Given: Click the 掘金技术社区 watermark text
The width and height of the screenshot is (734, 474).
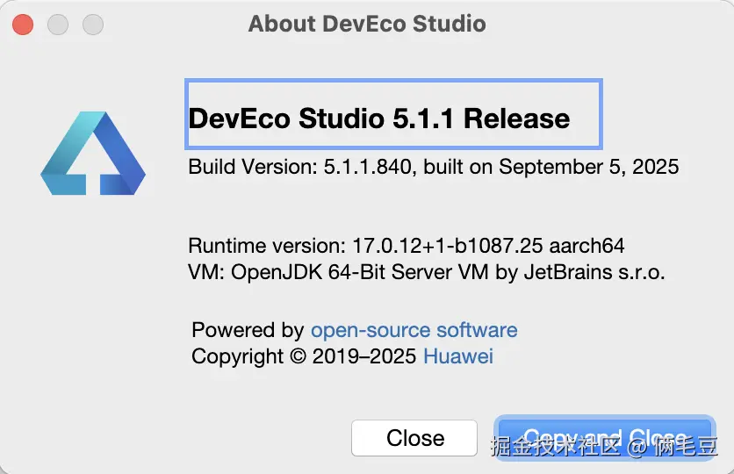Looking at the screenshot, I should [555, 447].
